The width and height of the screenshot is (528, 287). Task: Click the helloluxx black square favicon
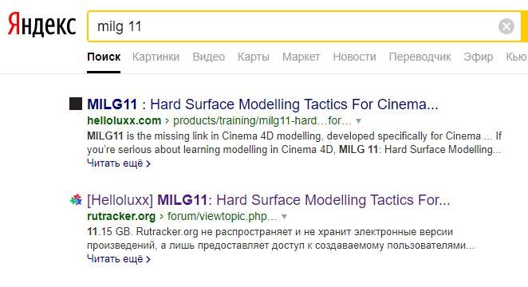tap(76, 104)
